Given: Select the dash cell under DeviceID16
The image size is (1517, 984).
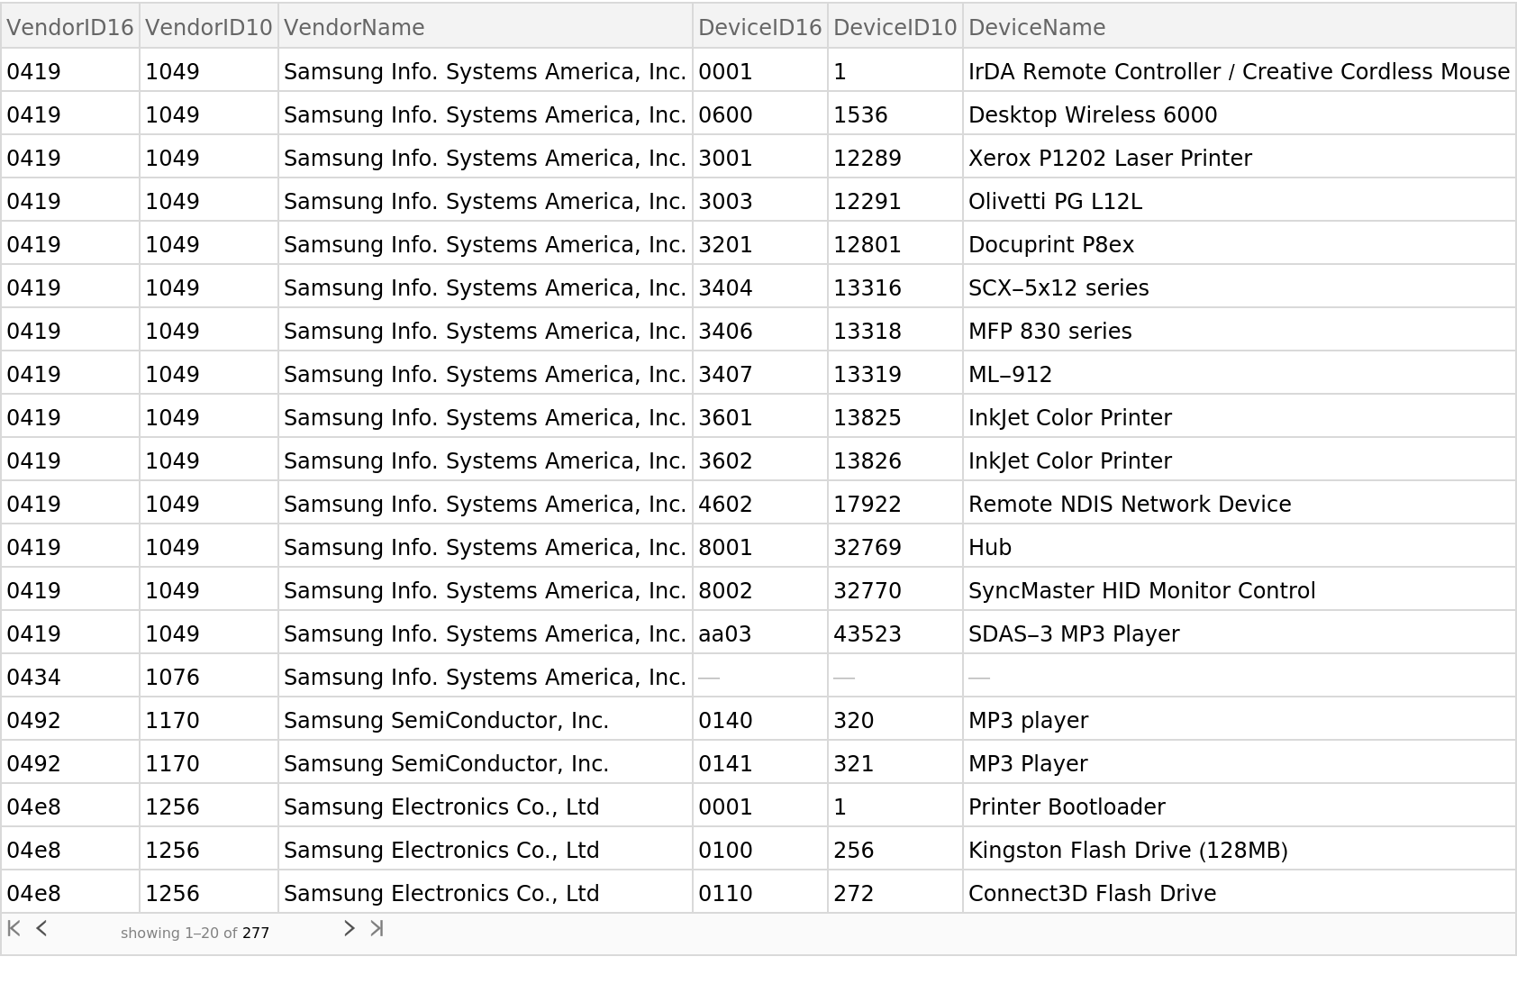Looking at the screenshot, I should click(x=710, y=676).
